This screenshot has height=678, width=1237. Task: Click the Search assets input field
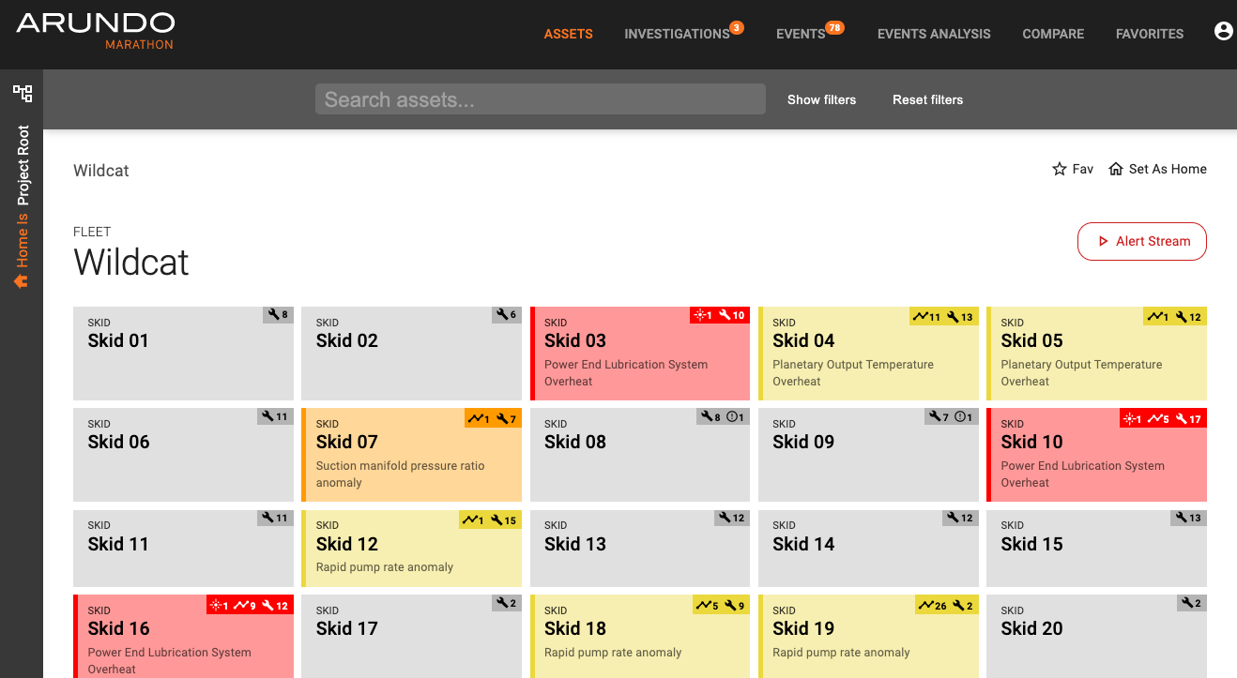540,99
